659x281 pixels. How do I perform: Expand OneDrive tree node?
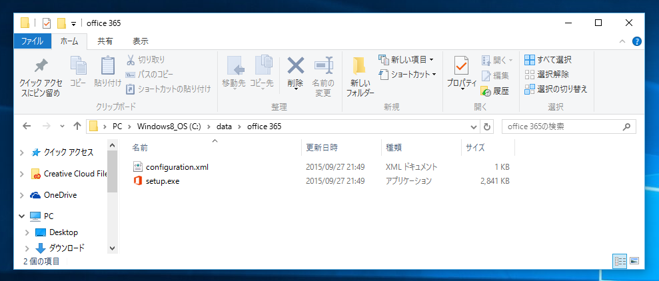pos(22,195)
